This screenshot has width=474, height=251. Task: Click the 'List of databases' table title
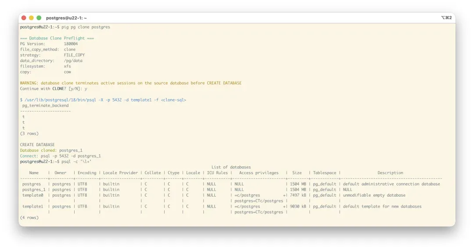(231, 167)
